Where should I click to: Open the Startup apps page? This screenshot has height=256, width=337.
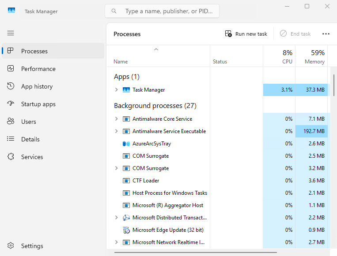tap(53, 104)
